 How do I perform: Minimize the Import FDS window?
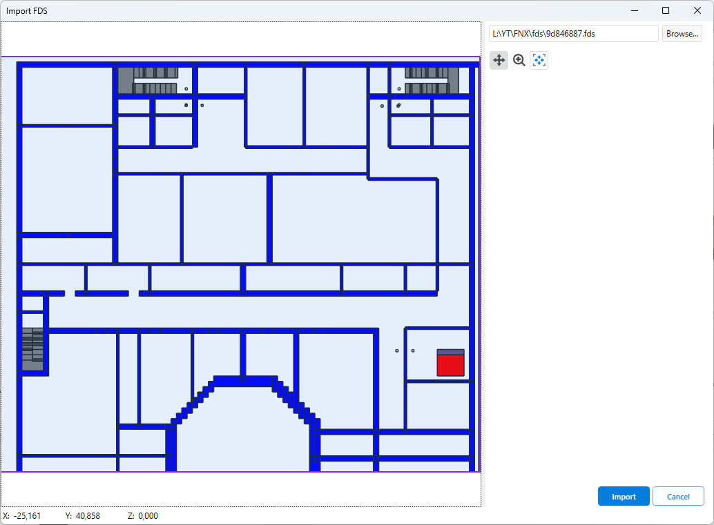[634, 10]
